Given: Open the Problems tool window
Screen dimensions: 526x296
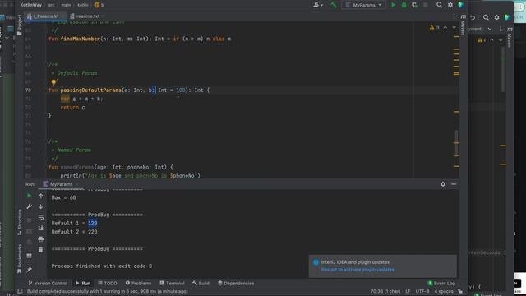Looking at the screenshot, I should pyautogui.click(x=138, y=283).
